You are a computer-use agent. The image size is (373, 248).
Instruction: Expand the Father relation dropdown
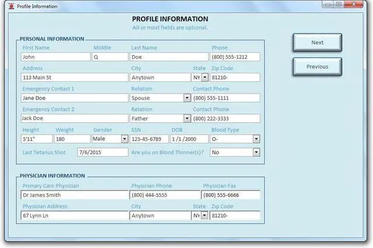187,118
